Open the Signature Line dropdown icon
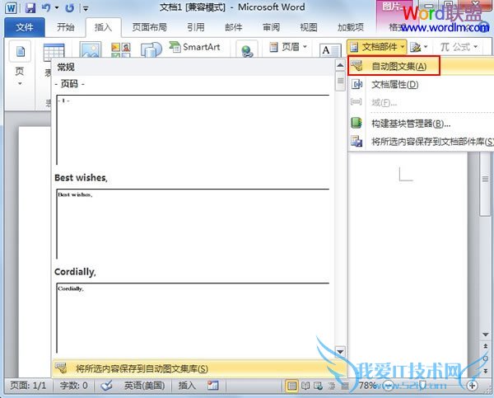 419,47
